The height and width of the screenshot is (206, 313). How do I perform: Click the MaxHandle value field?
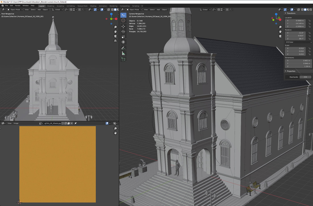click(305, 77)
